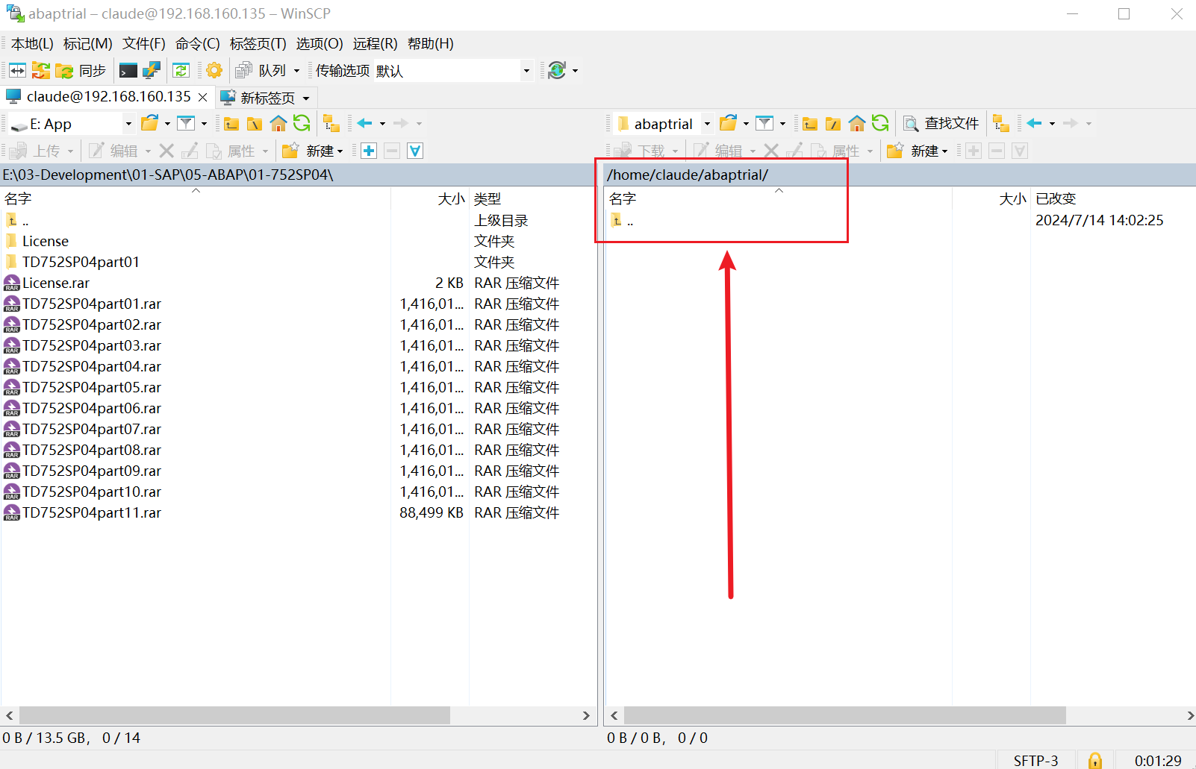Refresh the remote directory listing
1196x769 pixels.
(880, 124)
